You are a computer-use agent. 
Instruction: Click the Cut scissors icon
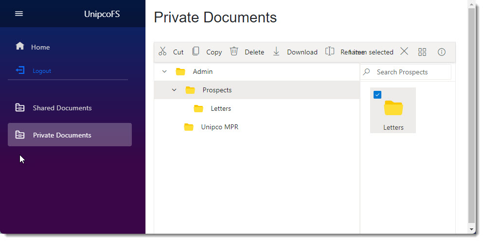[162, 52]
